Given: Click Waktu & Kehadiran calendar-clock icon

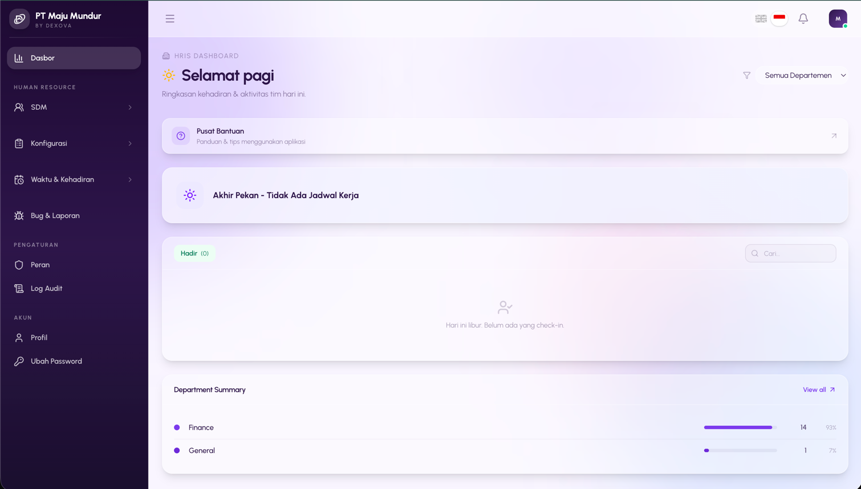Looking at the screenshot, I should coord(19,179).
